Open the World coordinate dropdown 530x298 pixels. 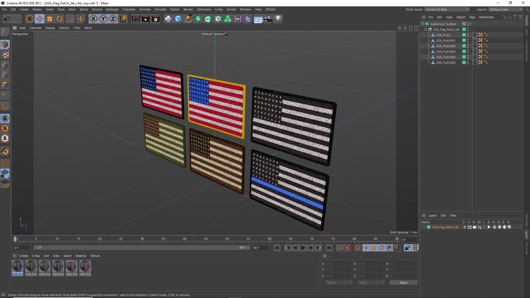[x=339, y=283]
